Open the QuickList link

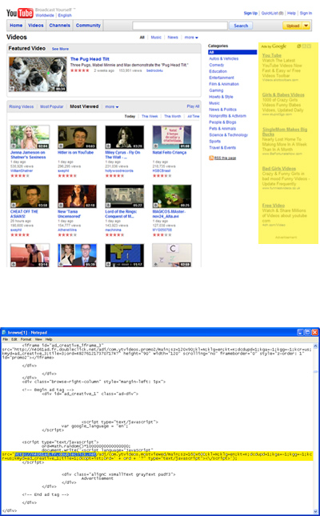pos(272,13)
